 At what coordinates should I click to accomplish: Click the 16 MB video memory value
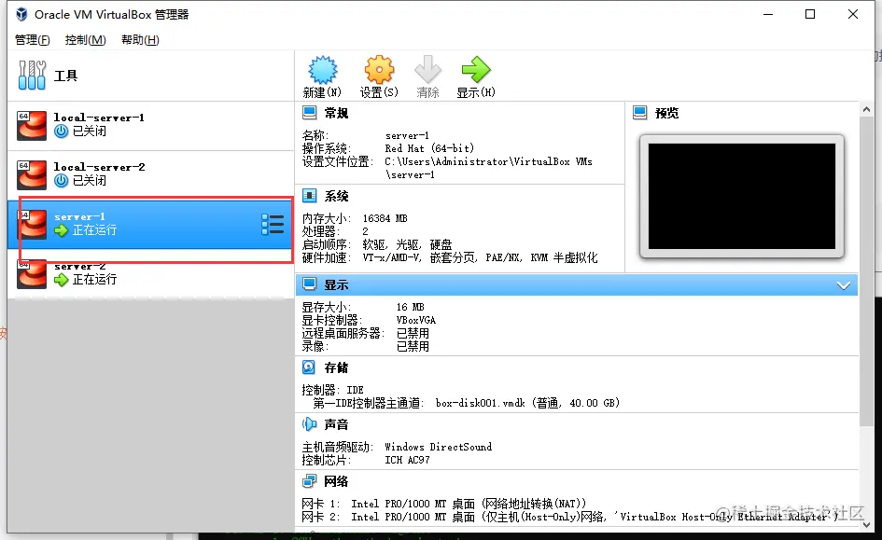point(410,308)
